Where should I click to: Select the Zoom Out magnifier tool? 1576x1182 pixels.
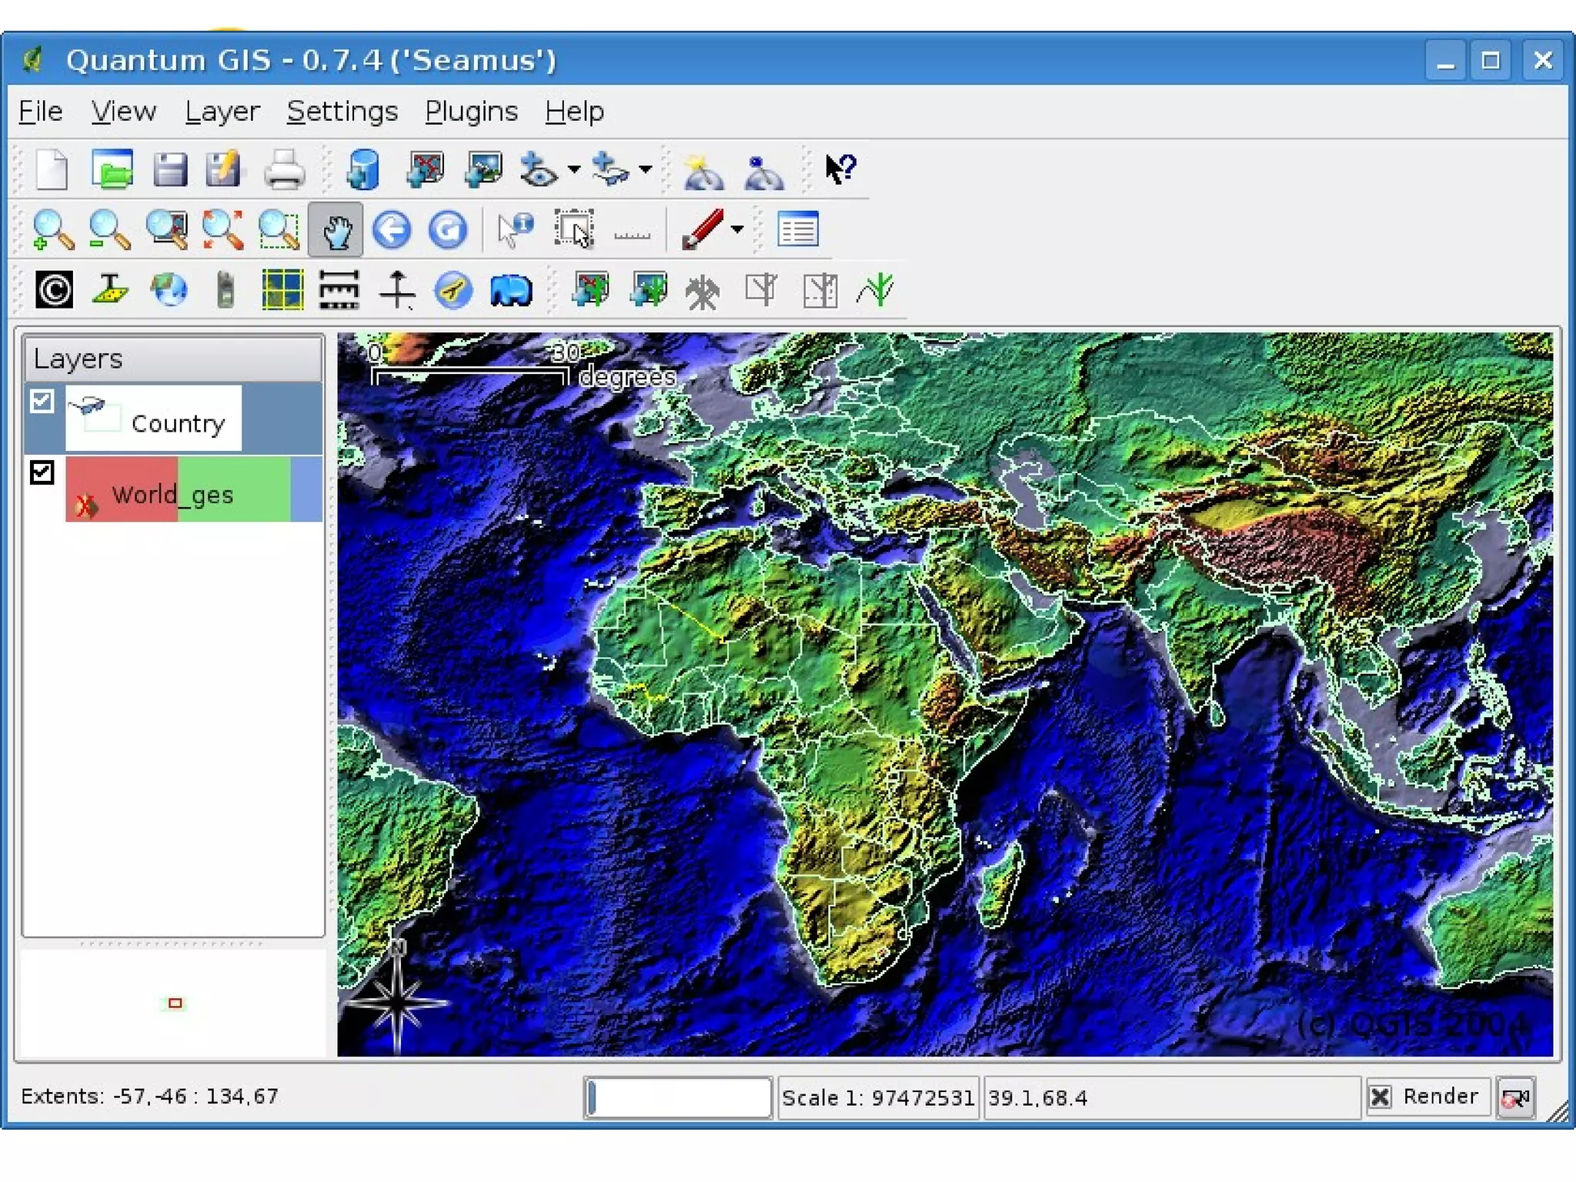pos(109,229)
